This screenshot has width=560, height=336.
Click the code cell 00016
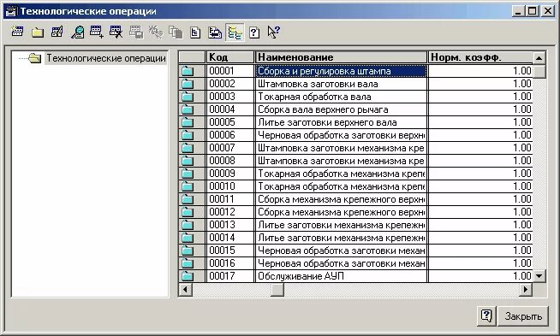tap(230, 263)
